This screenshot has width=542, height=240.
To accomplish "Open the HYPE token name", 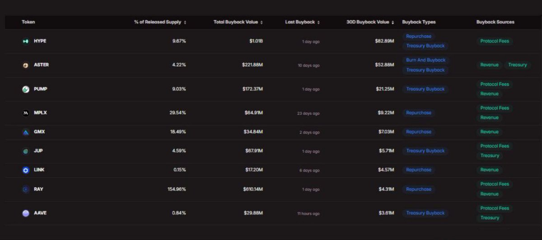I will (40, 41).
